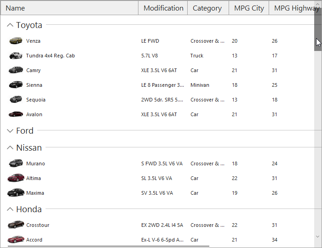
Task: Click the red Accord car icon
Action: (x=16, y=239)
